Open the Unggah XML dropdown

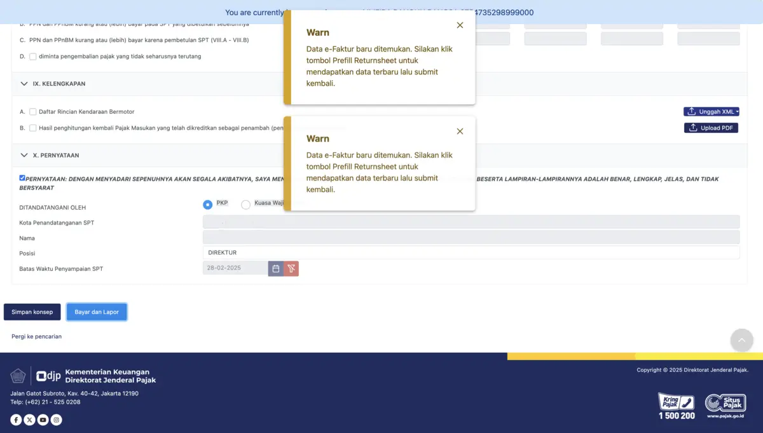[711, 111]
